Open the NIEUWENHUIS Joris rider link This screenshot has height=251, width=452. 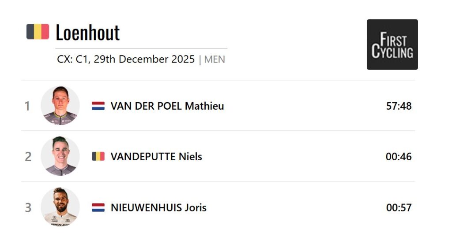(x=158, y=207)
